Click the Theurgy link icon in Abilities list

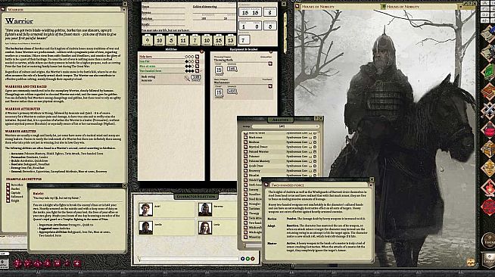(x=245, y=213)
